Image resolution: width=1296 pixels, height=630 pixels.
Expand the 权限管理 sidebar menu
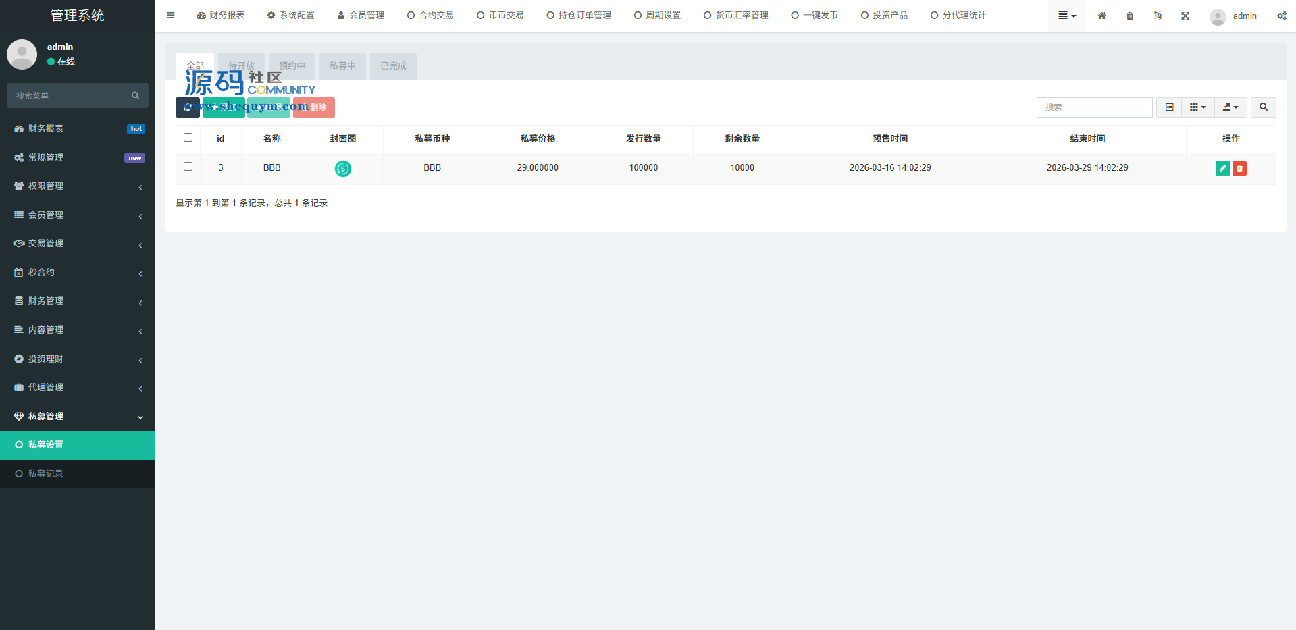click(78, 186)
